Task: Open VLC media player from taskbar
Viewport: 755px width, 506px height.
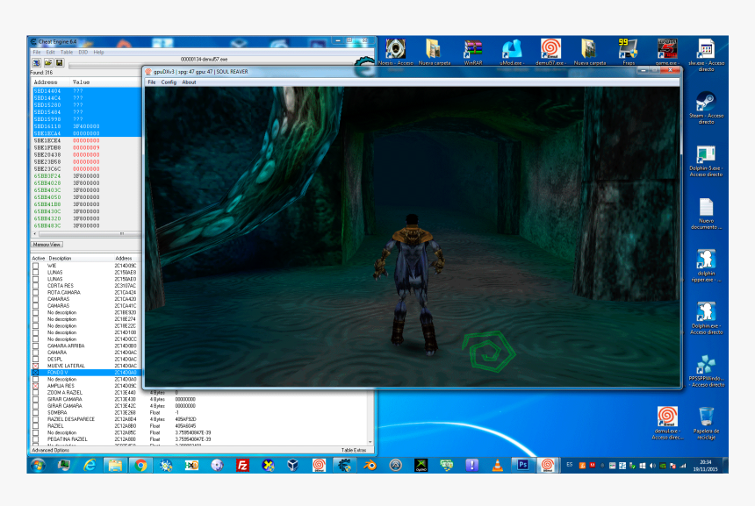Action: click(x=498, y=465)
